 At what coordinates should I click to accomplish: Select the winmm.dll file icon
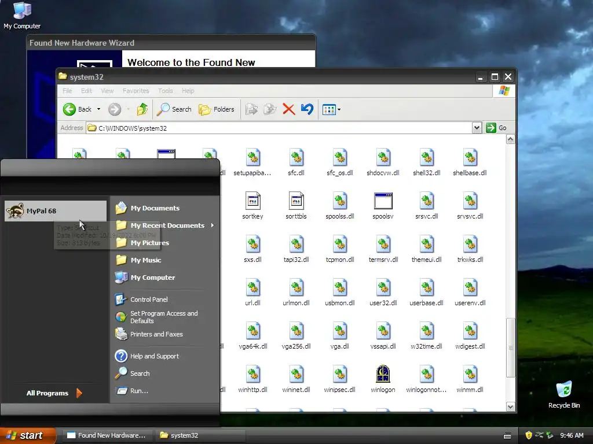click(x=470, y=374)
